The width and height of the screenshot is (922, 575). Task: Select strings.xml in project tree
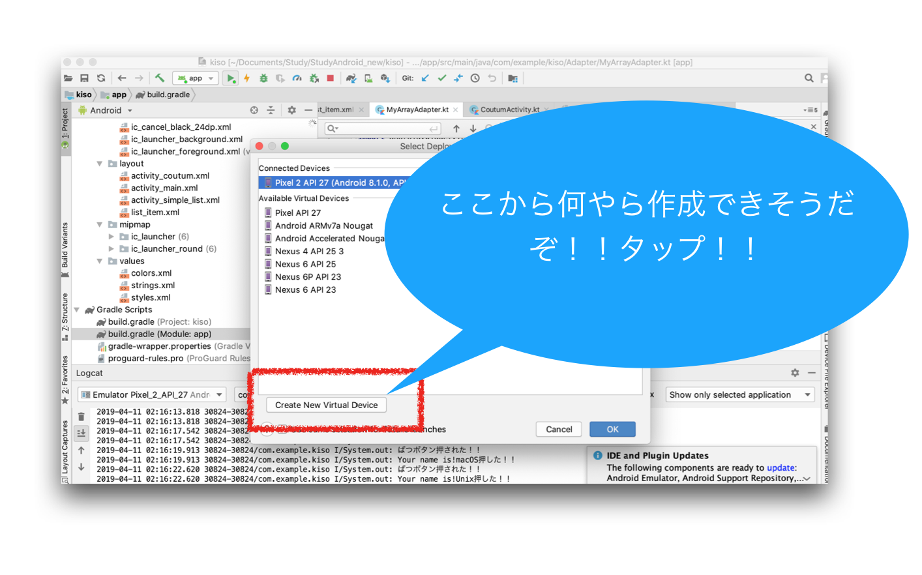[x=153, y=286]
